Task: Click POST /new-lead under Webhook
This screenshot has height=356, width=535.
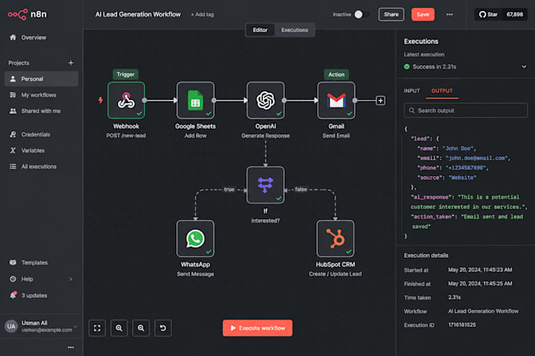Action: [x=126, y=136]
